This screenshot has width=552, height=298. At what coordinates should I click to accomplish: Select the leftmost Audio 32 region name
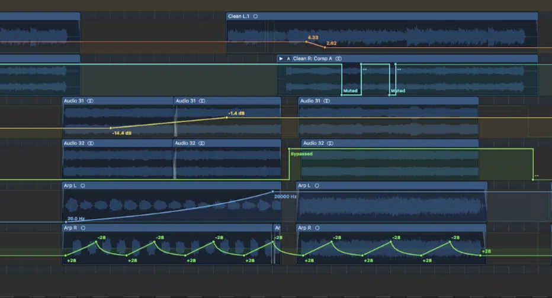[x=74, y=143]
